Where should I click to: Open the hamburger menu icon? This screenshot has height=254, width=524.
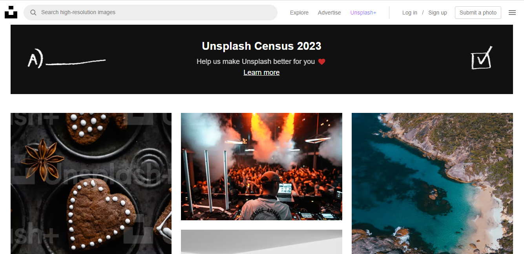(512, 13)
